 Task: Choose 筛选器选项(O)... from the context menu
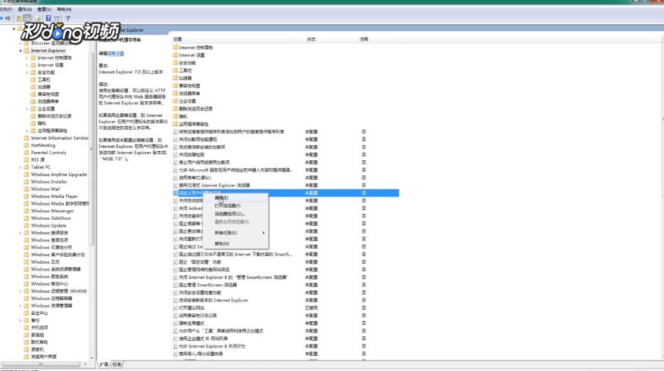(236, 214)
